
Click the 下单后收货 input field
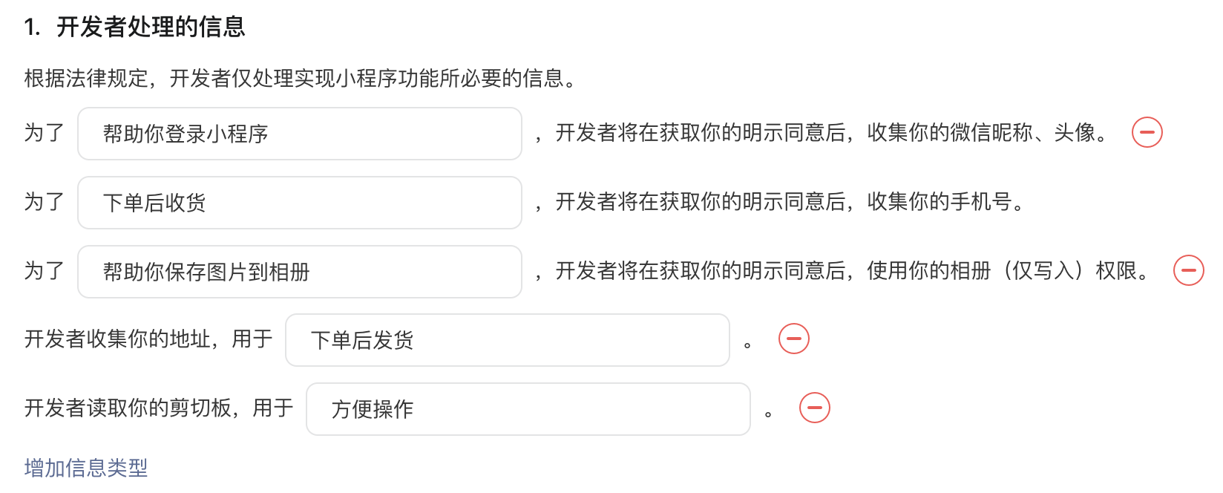(x=300, y=203)
